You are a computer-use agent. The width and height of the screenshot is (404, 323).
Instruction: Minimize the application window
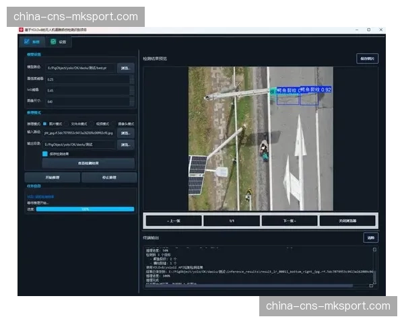356,30
